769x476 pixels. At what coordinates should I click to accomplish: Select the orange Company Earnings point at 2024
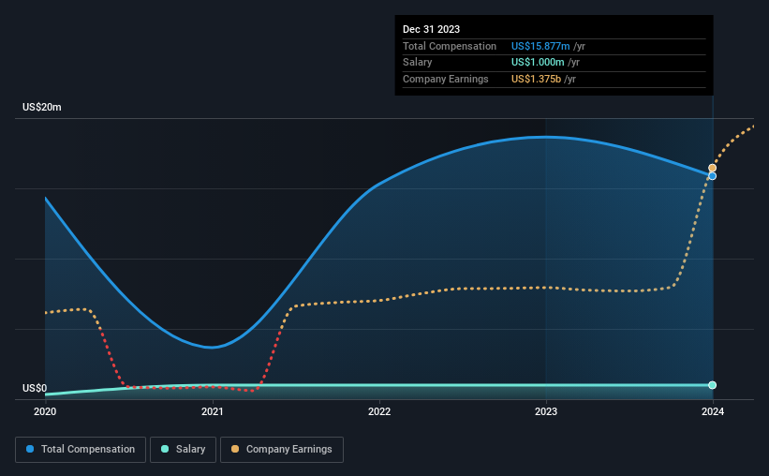pos(713,168)
